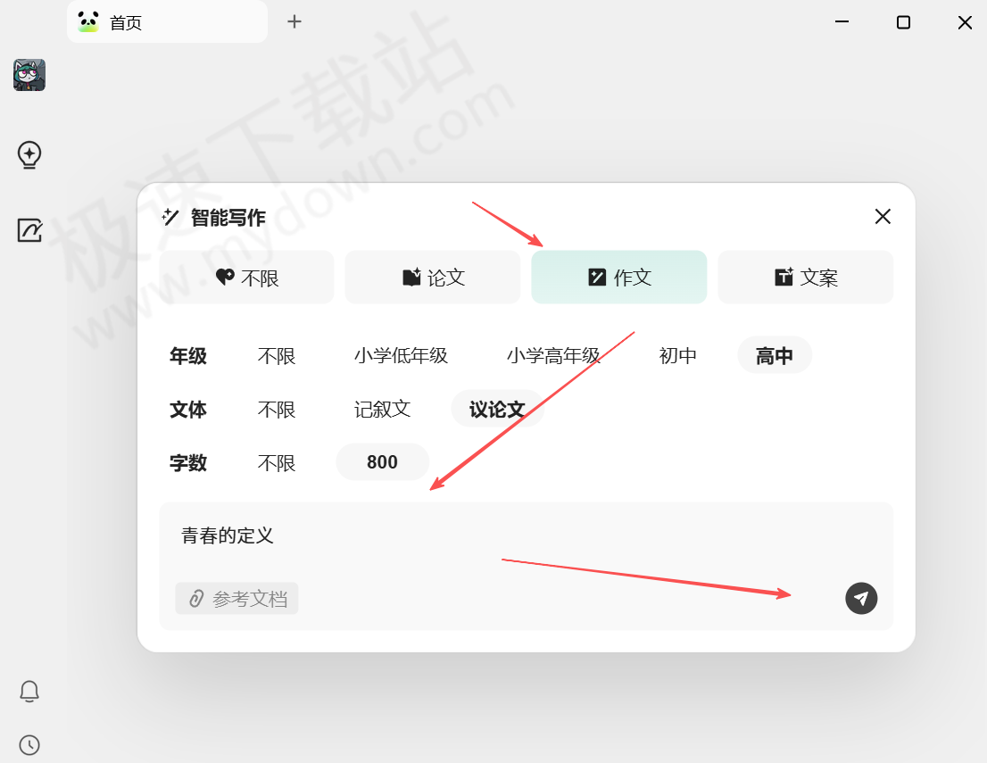987x763 pixels.
Task: Open the writing tool sidebar icon
Action: pyautogui.click(x=29, y=230)
